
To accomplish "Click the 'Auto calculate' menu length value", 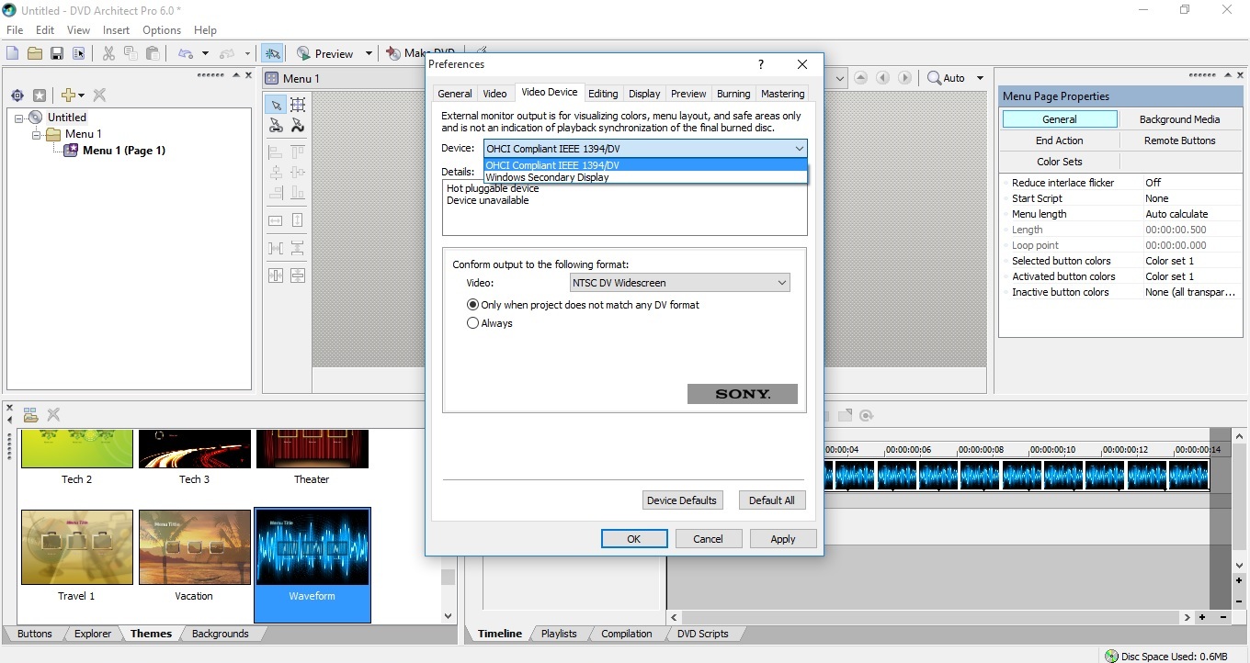I will (x=1190, y=214).
